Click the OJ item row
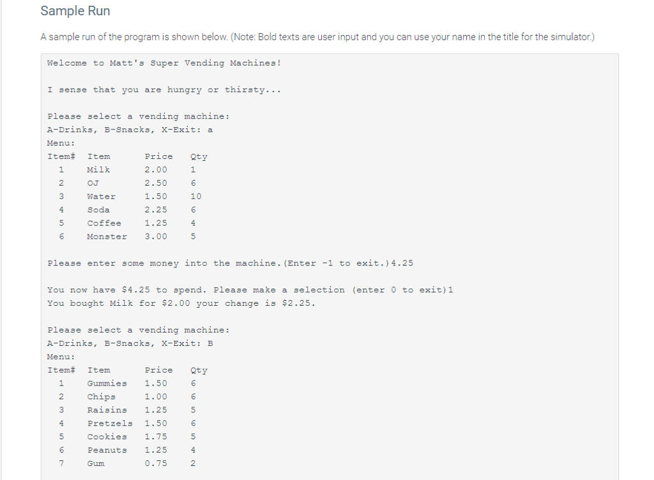 pyautogui.click(x=127, y=183)
